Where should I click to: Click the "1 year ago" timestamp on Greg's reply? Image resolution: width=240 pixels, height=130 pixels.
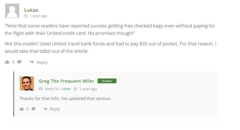click(x=88, y=89)
